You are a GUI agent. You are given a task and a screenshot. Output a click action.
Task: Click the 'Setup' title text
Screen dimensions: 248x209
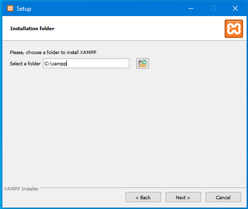pos(24,9)
